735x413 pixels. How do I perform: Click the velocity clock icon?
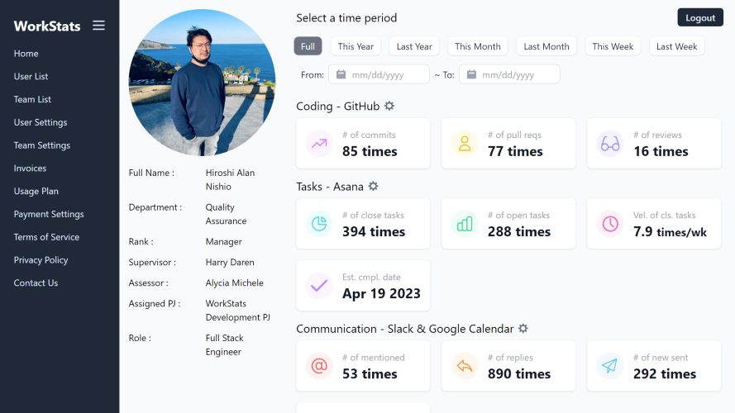[x=610, y=224]
